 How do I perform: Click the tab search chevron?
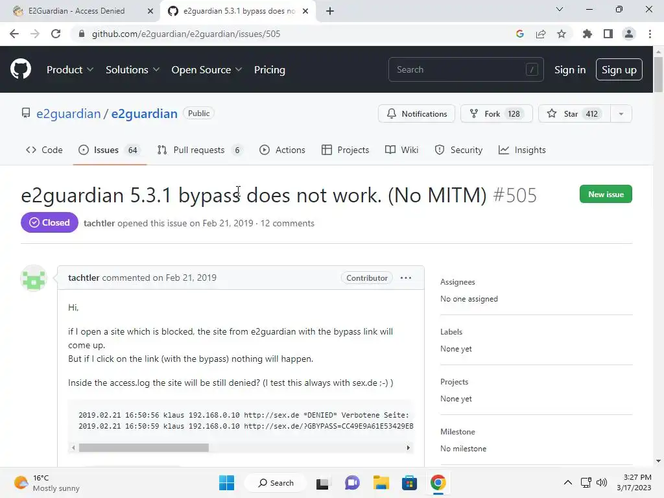coord(560,9)
